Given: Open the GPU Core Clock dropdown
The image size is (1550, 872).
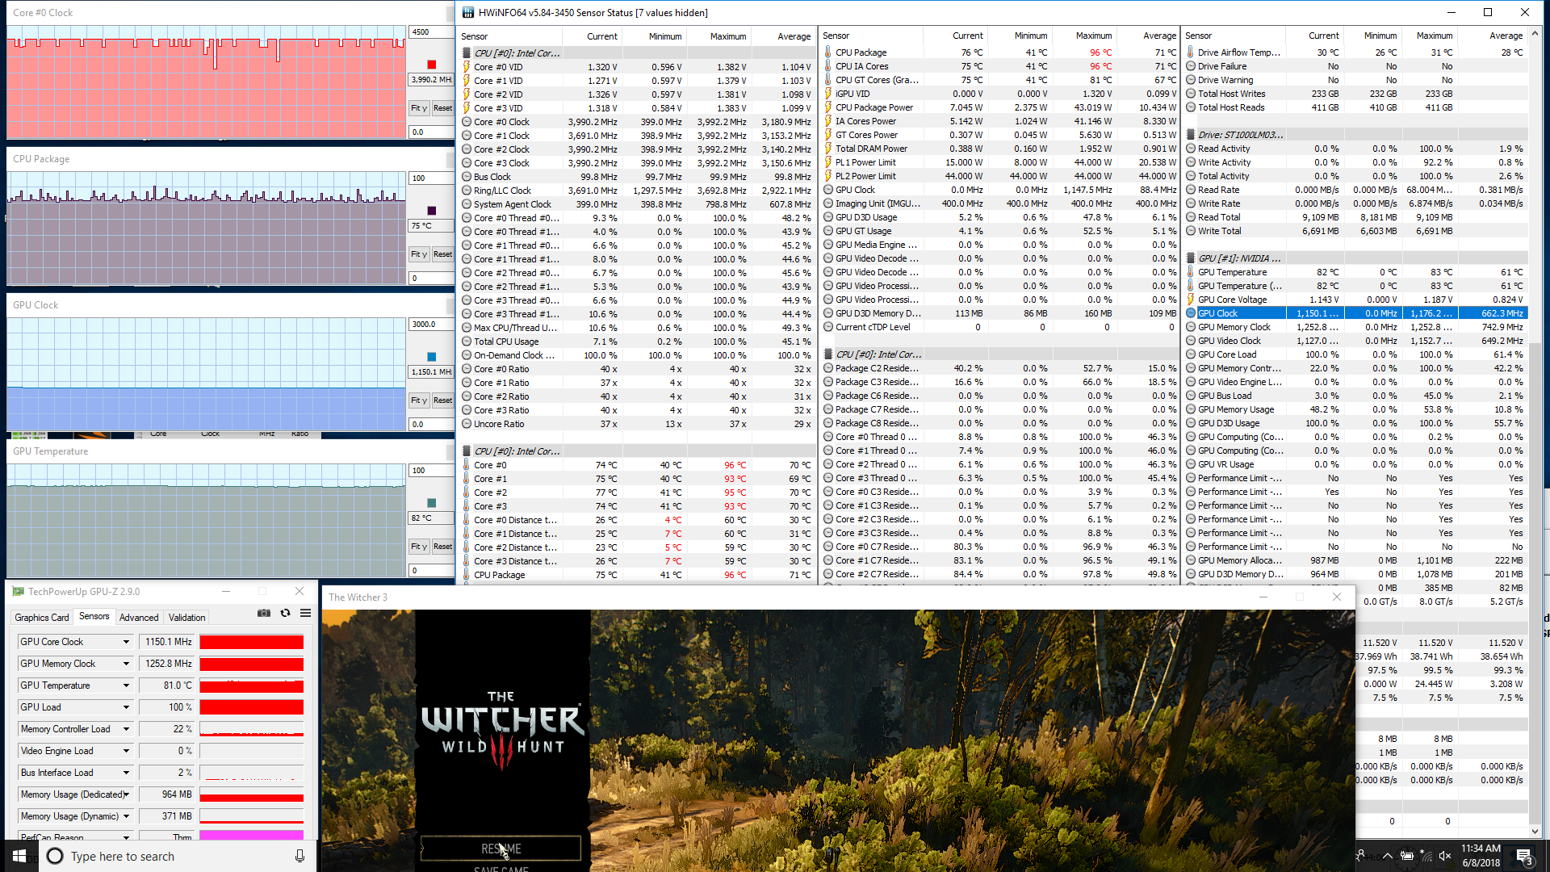Looking at the screenshot, I should coord(126,642).
